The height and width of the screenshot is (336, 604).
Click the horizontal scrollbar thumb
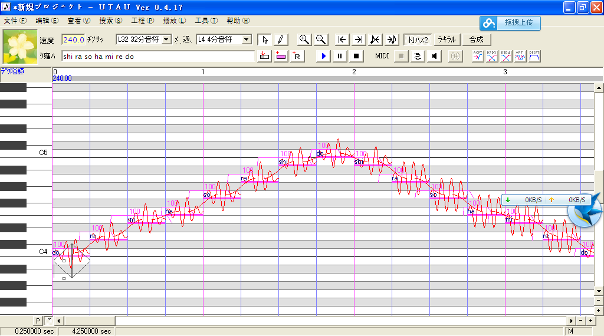89,321
